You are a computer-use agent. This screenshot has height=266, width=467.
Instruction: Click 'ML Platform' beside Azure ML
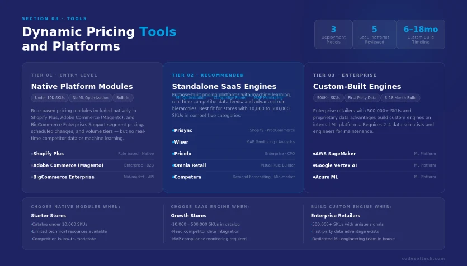tap(425, 177)
